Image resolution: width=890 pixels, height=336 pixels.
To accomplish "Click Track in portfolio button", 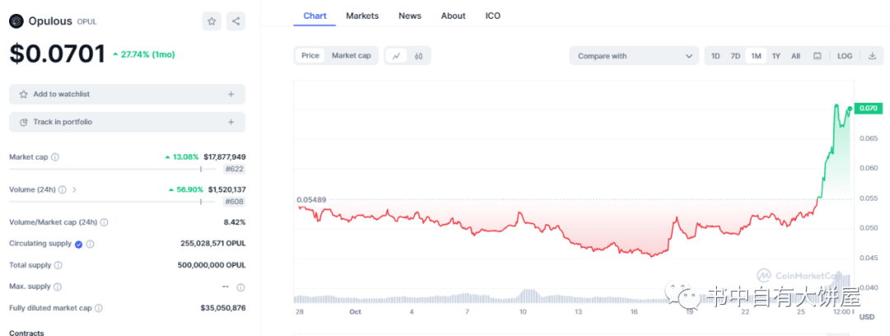I will [127, 122].
